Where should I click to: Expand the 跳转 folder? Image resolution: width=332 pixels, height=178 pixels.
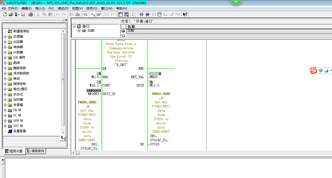coord(5,63)
